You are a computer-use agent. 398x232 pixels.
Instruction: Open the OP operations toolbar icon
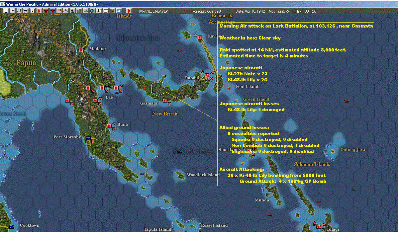coord(105,11)
